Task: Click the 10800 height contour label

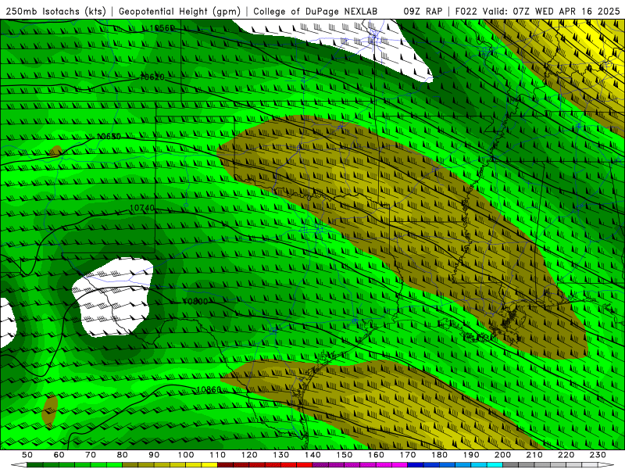Action: pyautogui.click(x=195, y=302)
